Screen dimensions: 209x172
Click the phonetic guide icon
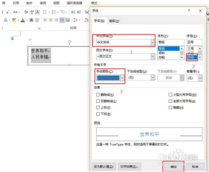coord(32,12)
